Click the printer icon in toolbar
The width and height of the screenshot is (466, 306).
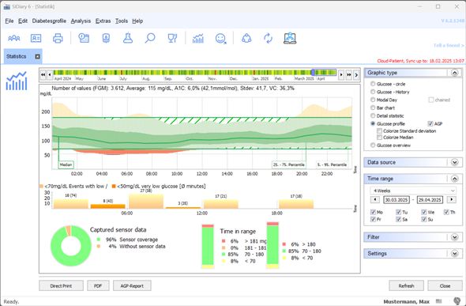click(58, 39)
